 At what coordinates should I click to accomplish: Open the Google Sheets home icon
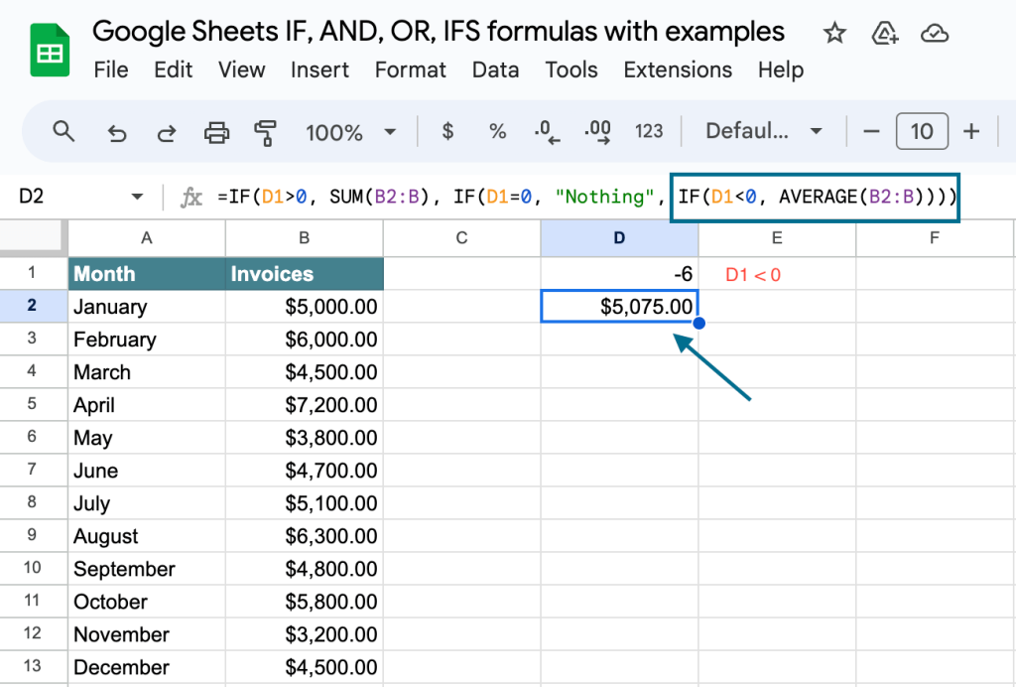pyautogui.click(x=50, y=50)
